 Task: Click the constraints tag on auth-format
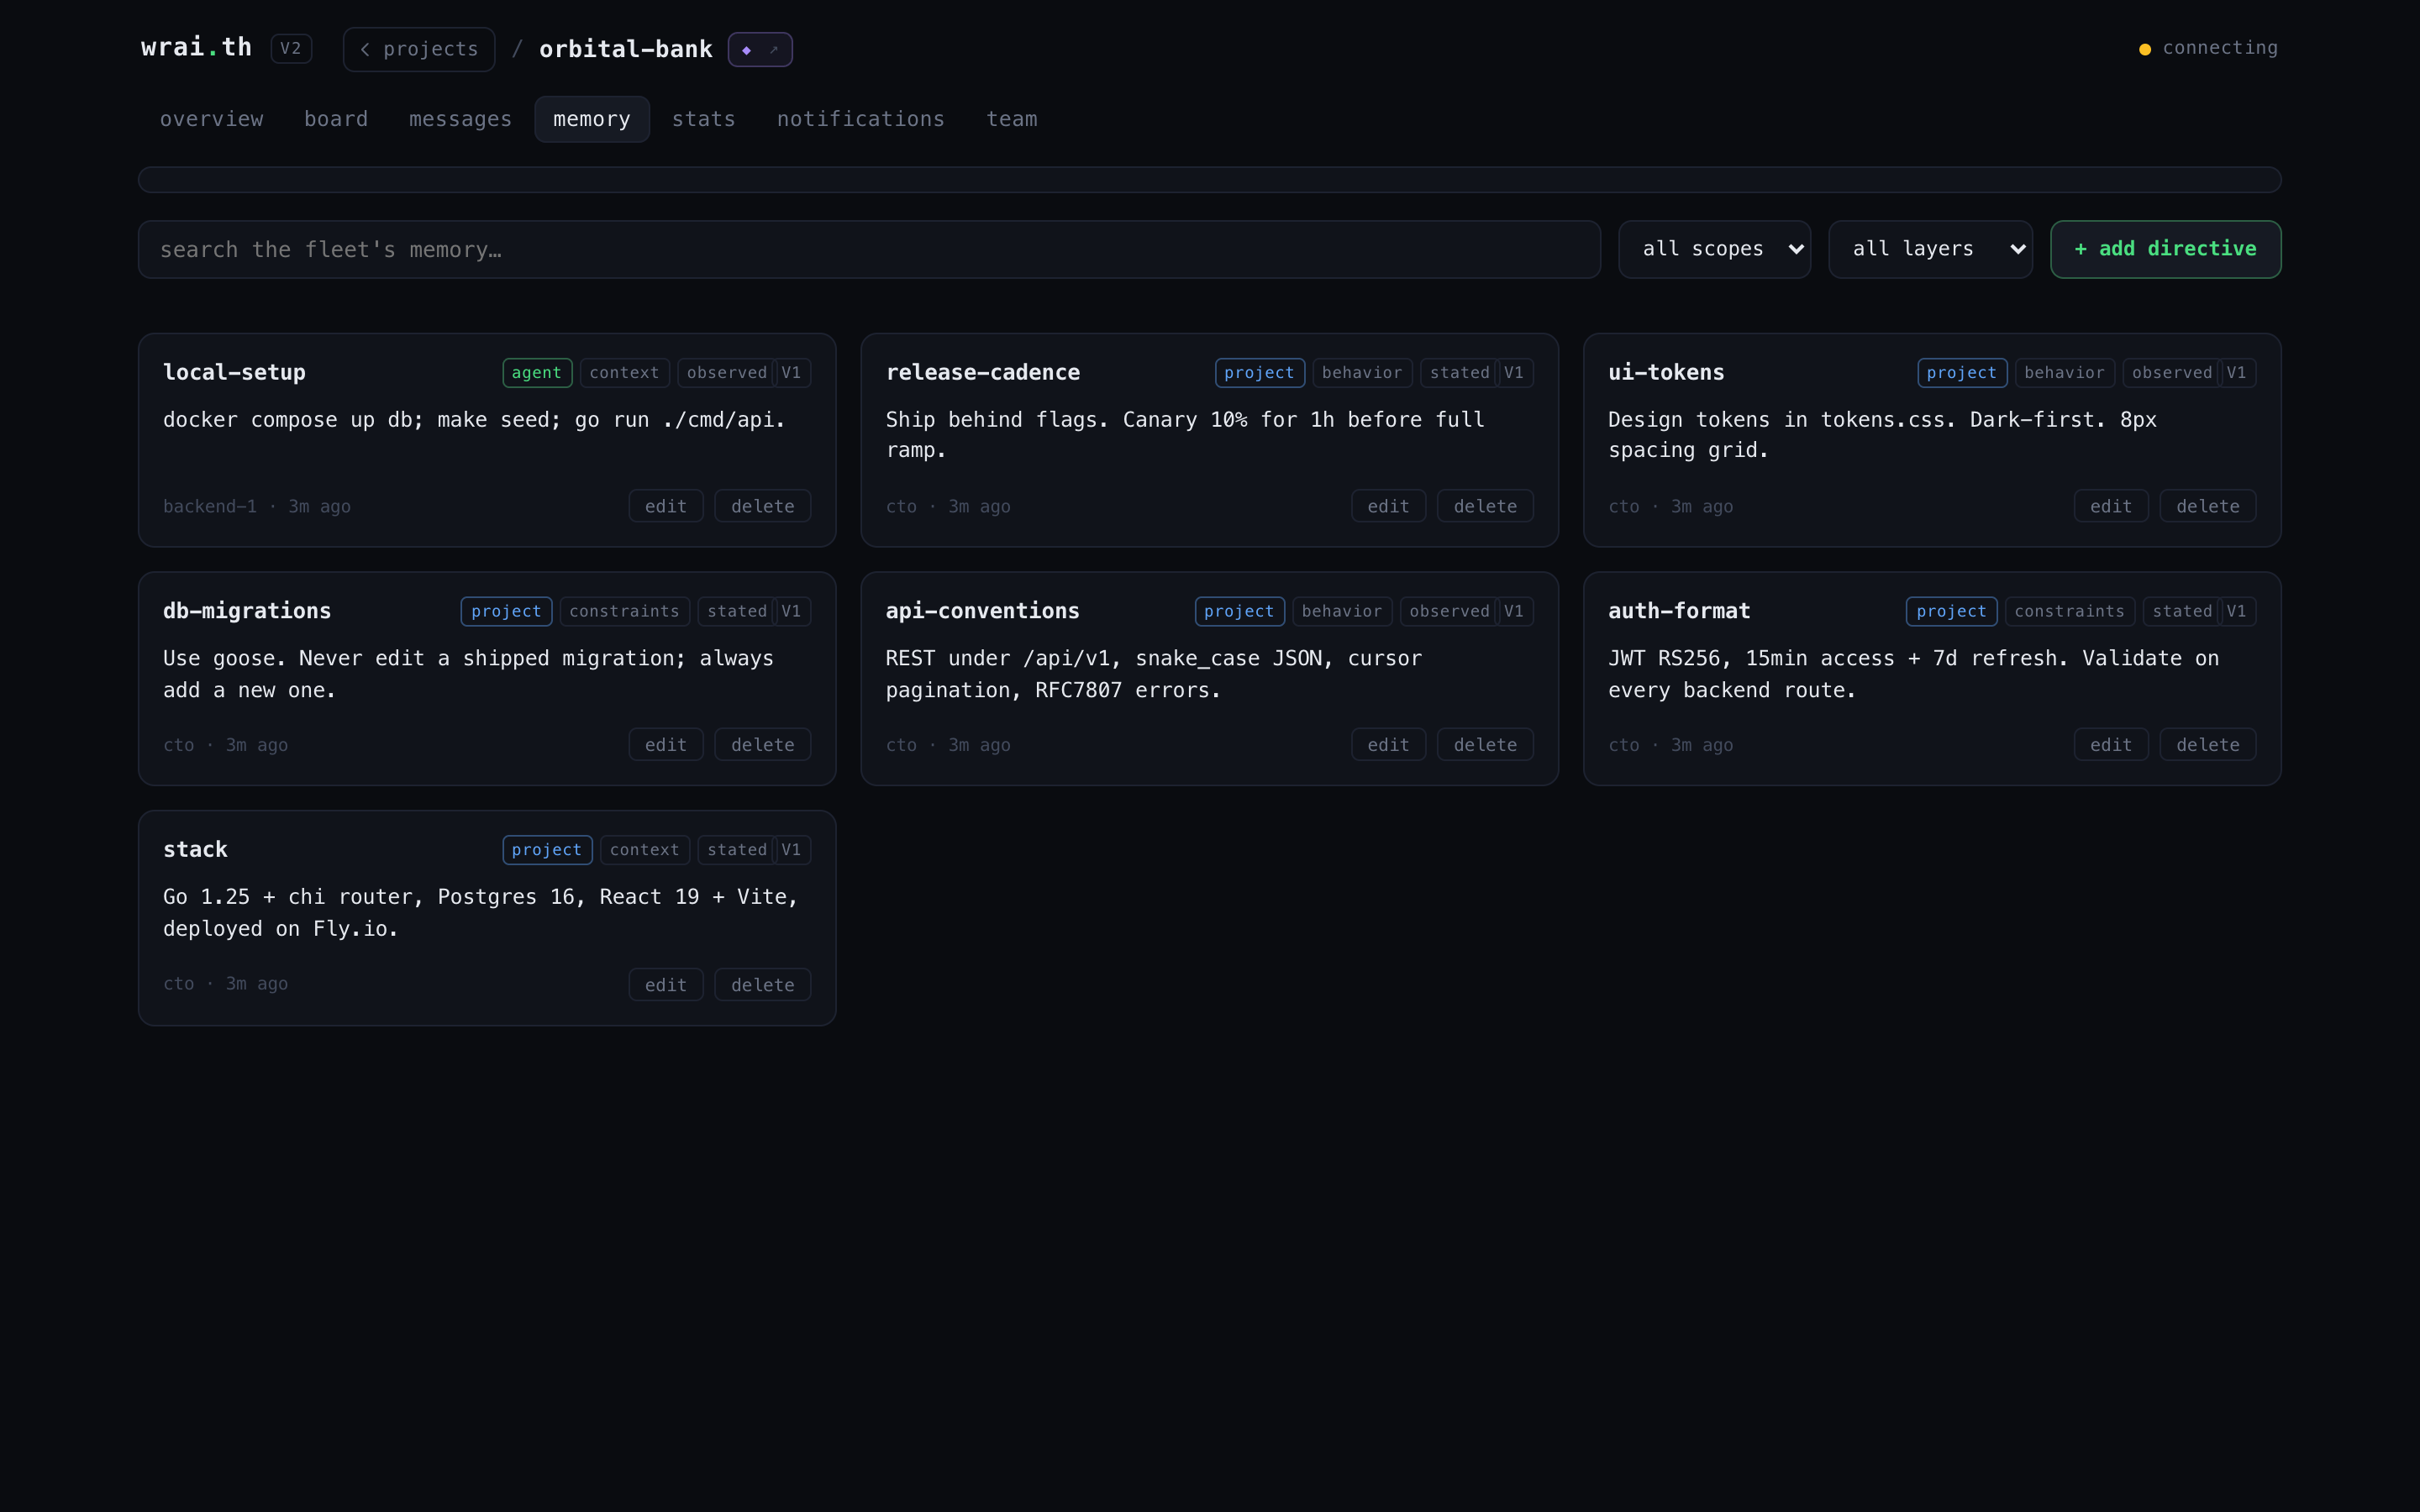2070,611
